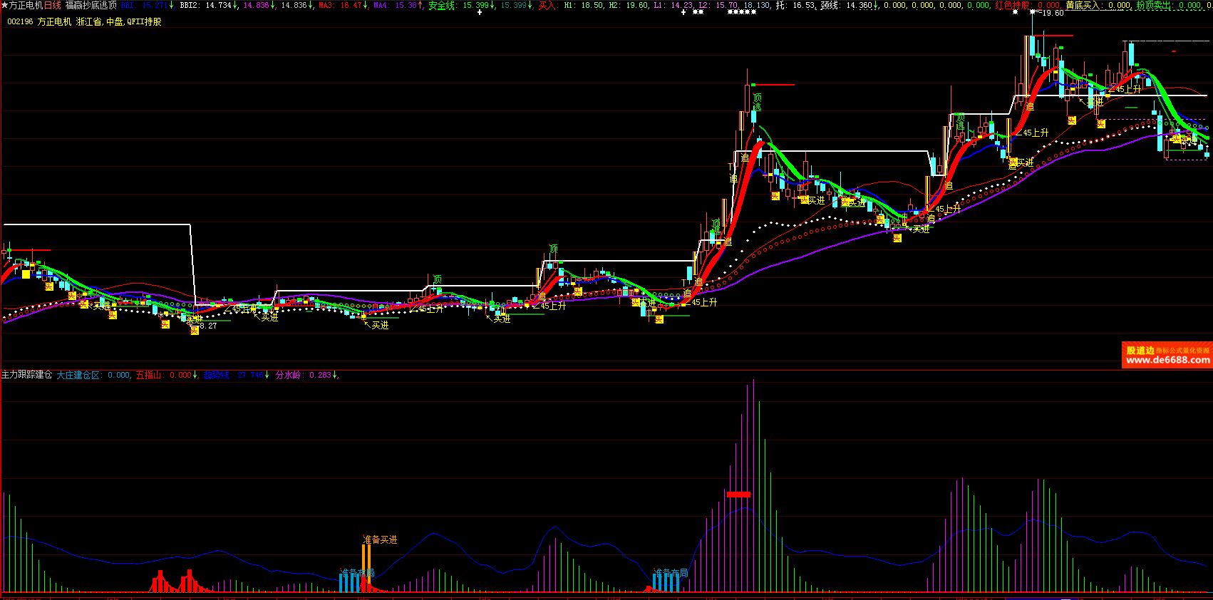Click the 股道边 watermark logo
Viewport: 1213px width, 600px height.
[x=1140, y=350]
